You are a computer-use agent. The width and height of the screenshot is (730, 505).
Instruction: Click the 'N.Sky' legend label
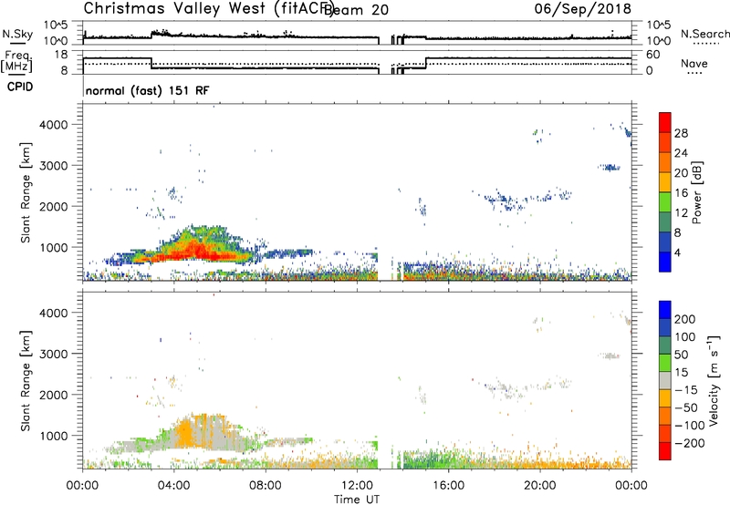[17, 34]
